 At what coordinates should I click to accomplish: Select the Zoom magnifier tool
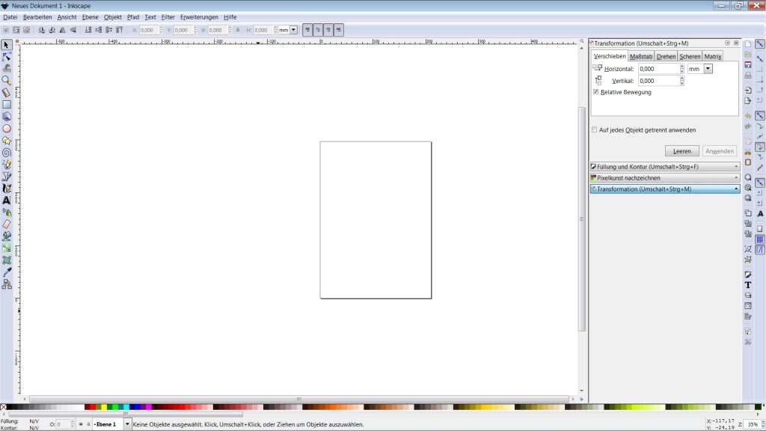click(x=7, y=81)
